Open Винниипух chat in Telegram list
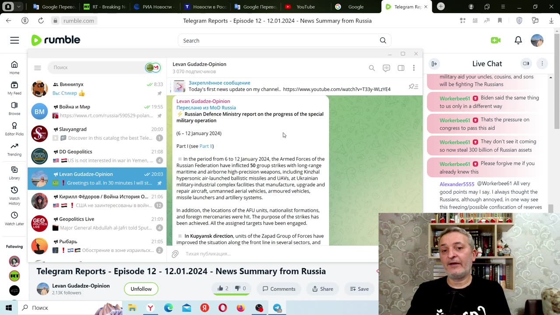This screenshot has width=560, height=315. coord(97,88)
